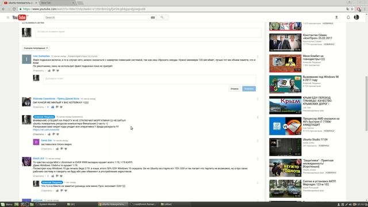Open the Ubuntu Studio 17.04 video title
368x207 pixels.
coord(315,139)
